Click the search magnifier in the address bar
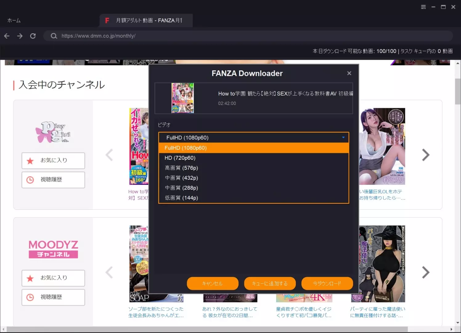This screenshot has width=461, height=333. [54, 36]
